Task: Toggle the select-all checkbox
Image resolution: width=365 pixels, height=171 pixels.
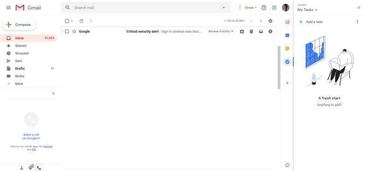Action: 67,21
